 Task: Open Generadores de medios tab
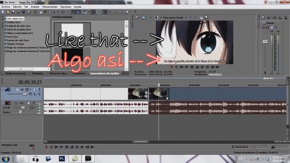(x=105, y=73)
